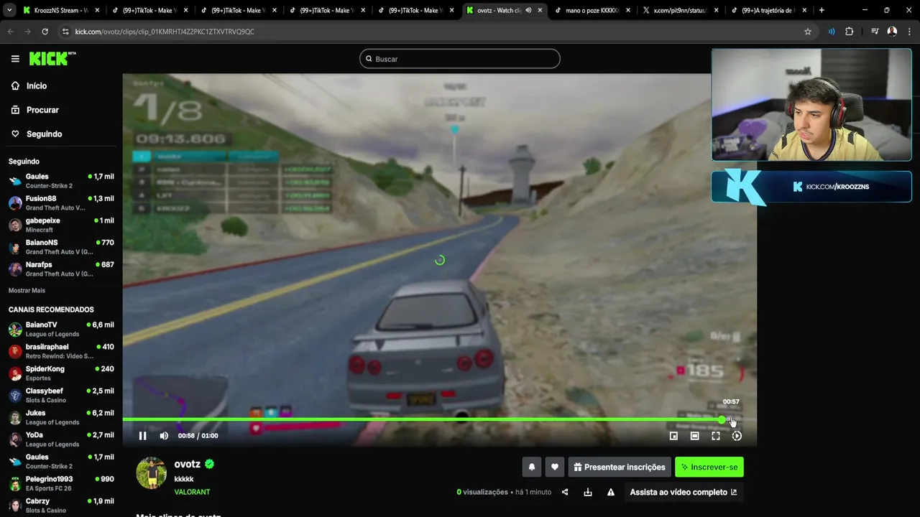Reload the current page

click(x=45, y=32)
